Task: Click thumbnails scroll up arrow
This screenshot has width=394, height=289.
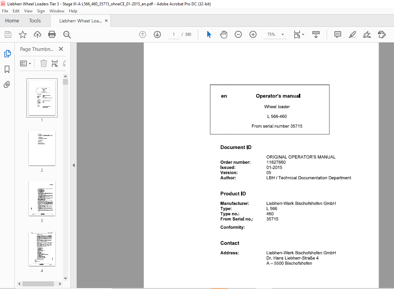Action: tap(65, 76)
